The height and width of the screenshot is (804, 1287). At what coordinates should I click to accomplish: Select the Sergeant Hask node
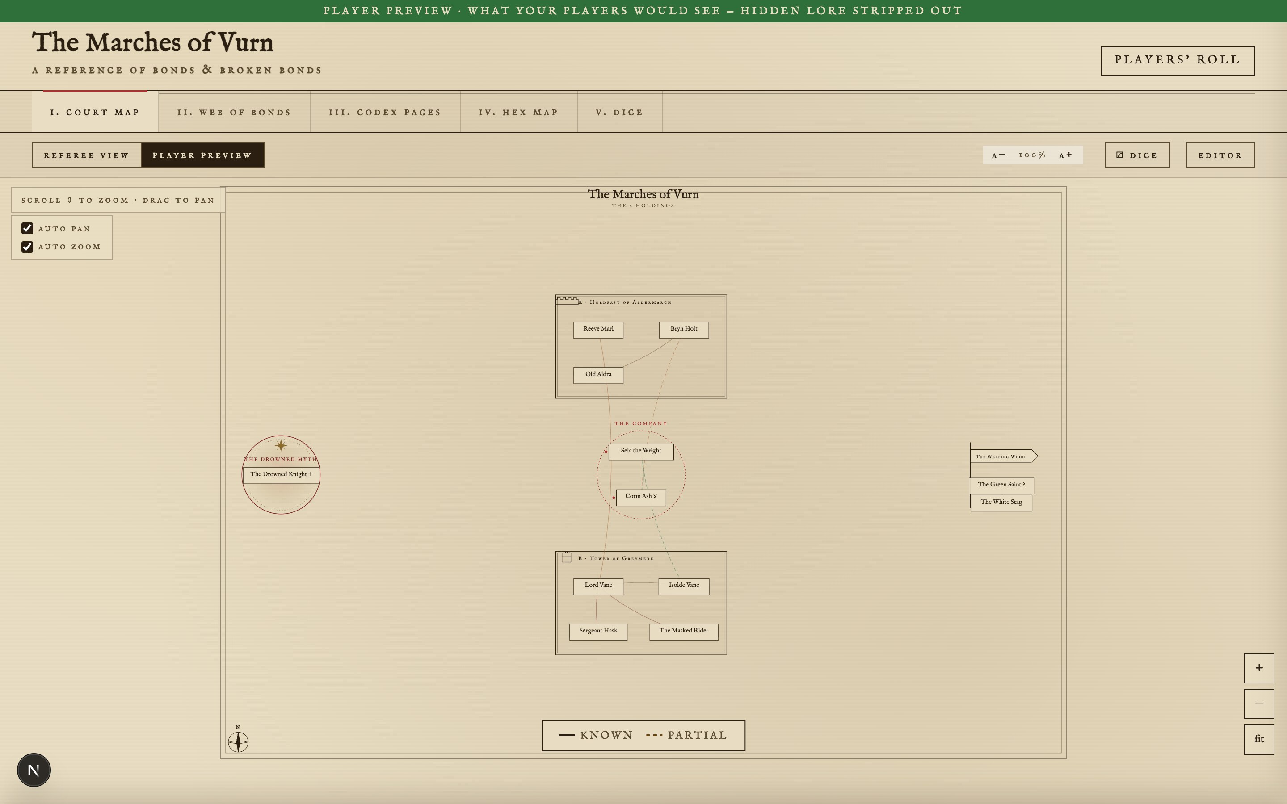pos(598,632)
